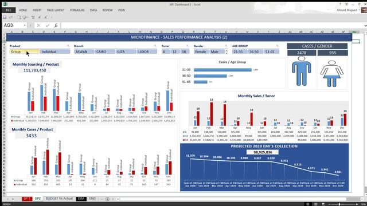Click the male figure icon
The height and width of the screenshot is (206, 367).
302,71
